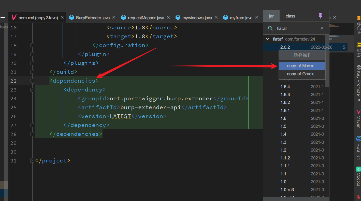
Task: Close the pom.xml (copy2Java) tab
Action: click(62, 17)
